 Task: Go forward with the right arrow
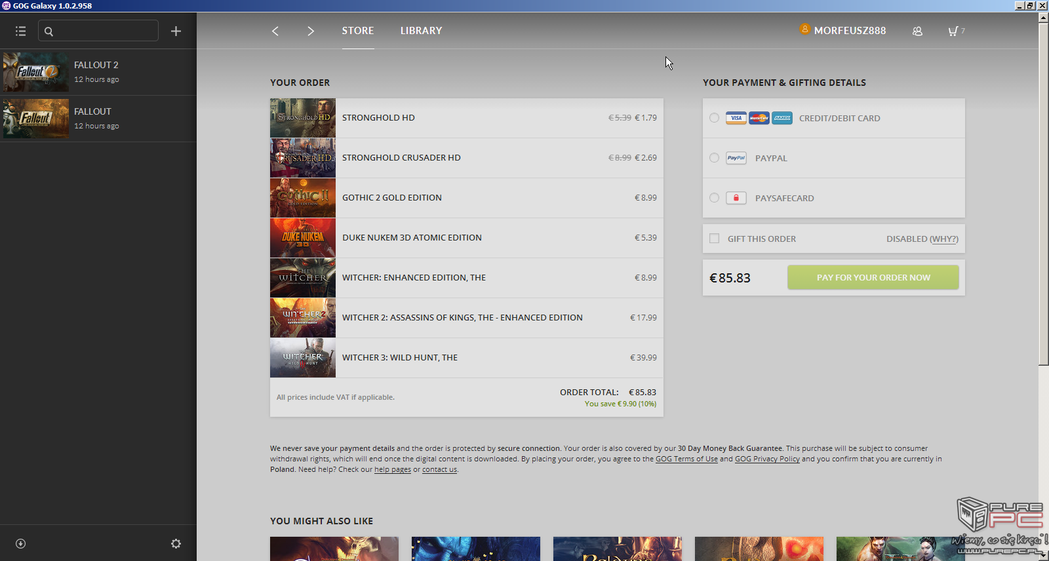point(311,31)
